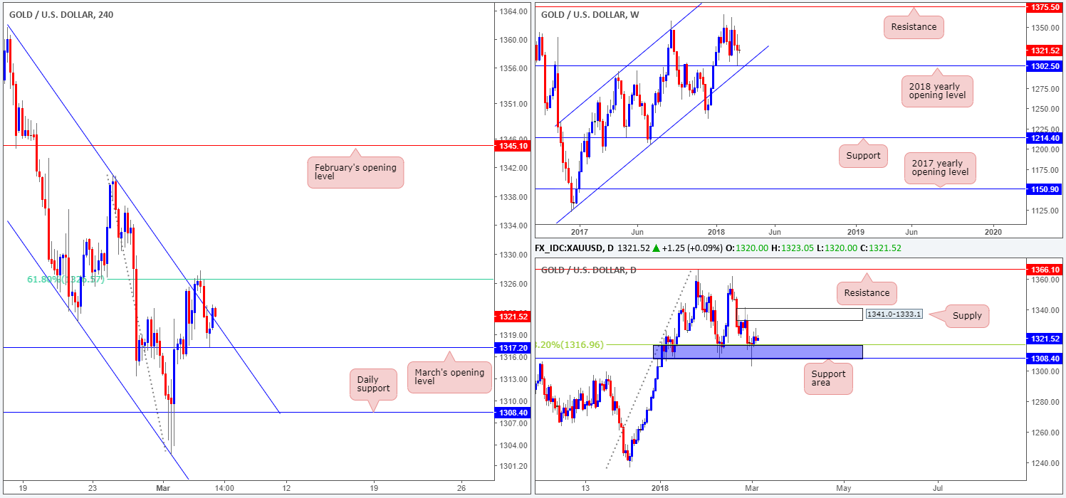Click the 1301.20 tick on 240 price axis
This screenshot has width=1066, height=498.
pyautogui.click(x=513, y=466)
